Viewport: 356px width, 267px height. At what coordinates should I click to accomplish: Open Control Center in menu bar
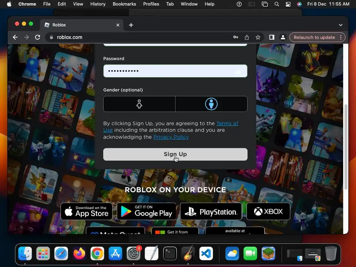coord(288,4)
